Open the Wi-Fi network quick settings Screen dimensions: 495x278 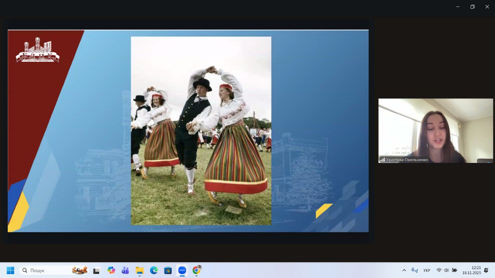point(439,270)
